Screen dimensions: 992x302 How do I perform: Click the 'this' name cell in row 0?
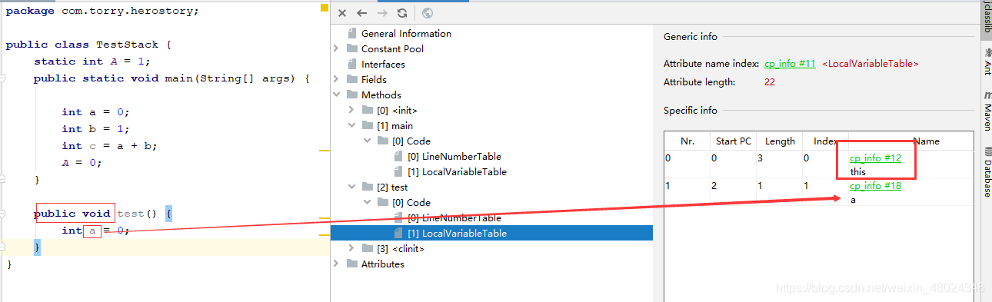(x=858, y=171)
